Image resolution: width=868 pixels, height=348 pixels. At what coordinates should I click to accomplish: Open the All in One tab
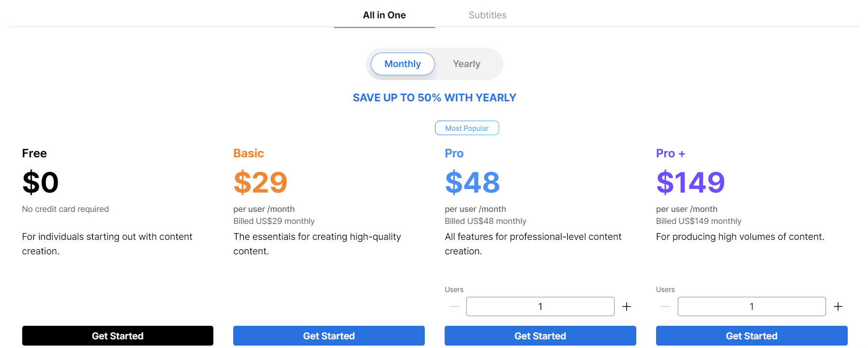[x=384, y=15]
